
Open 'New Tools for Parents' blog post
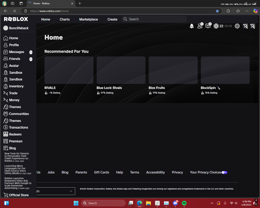pyautogui.click(x=17, y=157)
